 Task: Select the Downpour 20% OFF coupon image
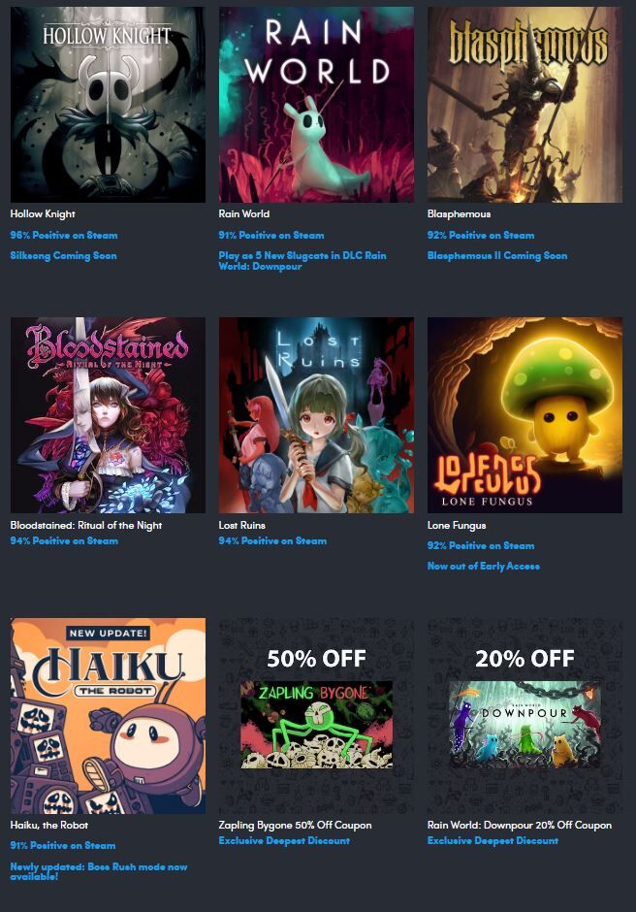click(525, 716)
